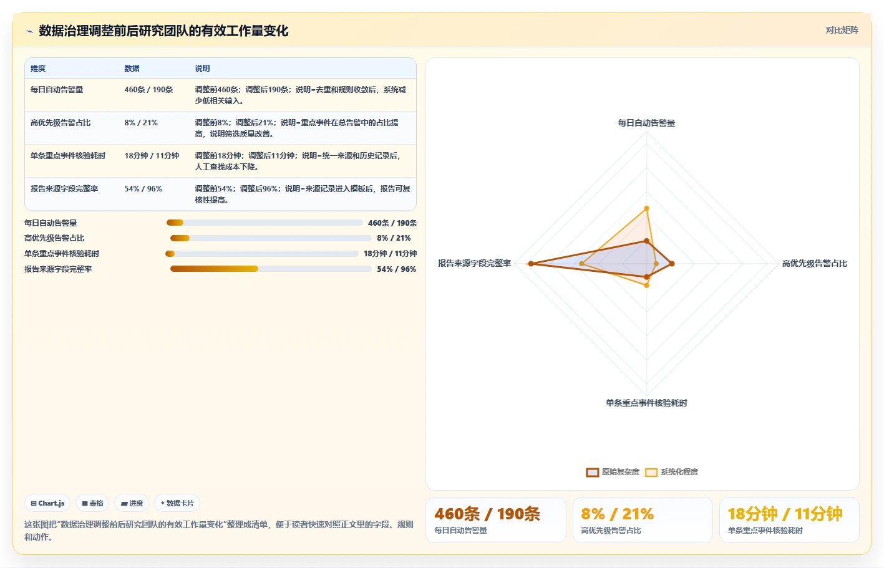Click dark brown radar point on 高优先级告警占比 axis
This screenshot has width=884, height=568.
pyautogui.click(x=671, y=264)
